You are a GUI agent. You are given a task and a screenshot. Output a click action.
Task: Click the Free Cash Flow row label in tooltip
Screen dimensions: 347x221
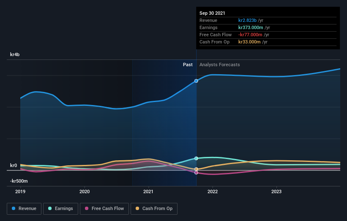[x=216, y=35]
